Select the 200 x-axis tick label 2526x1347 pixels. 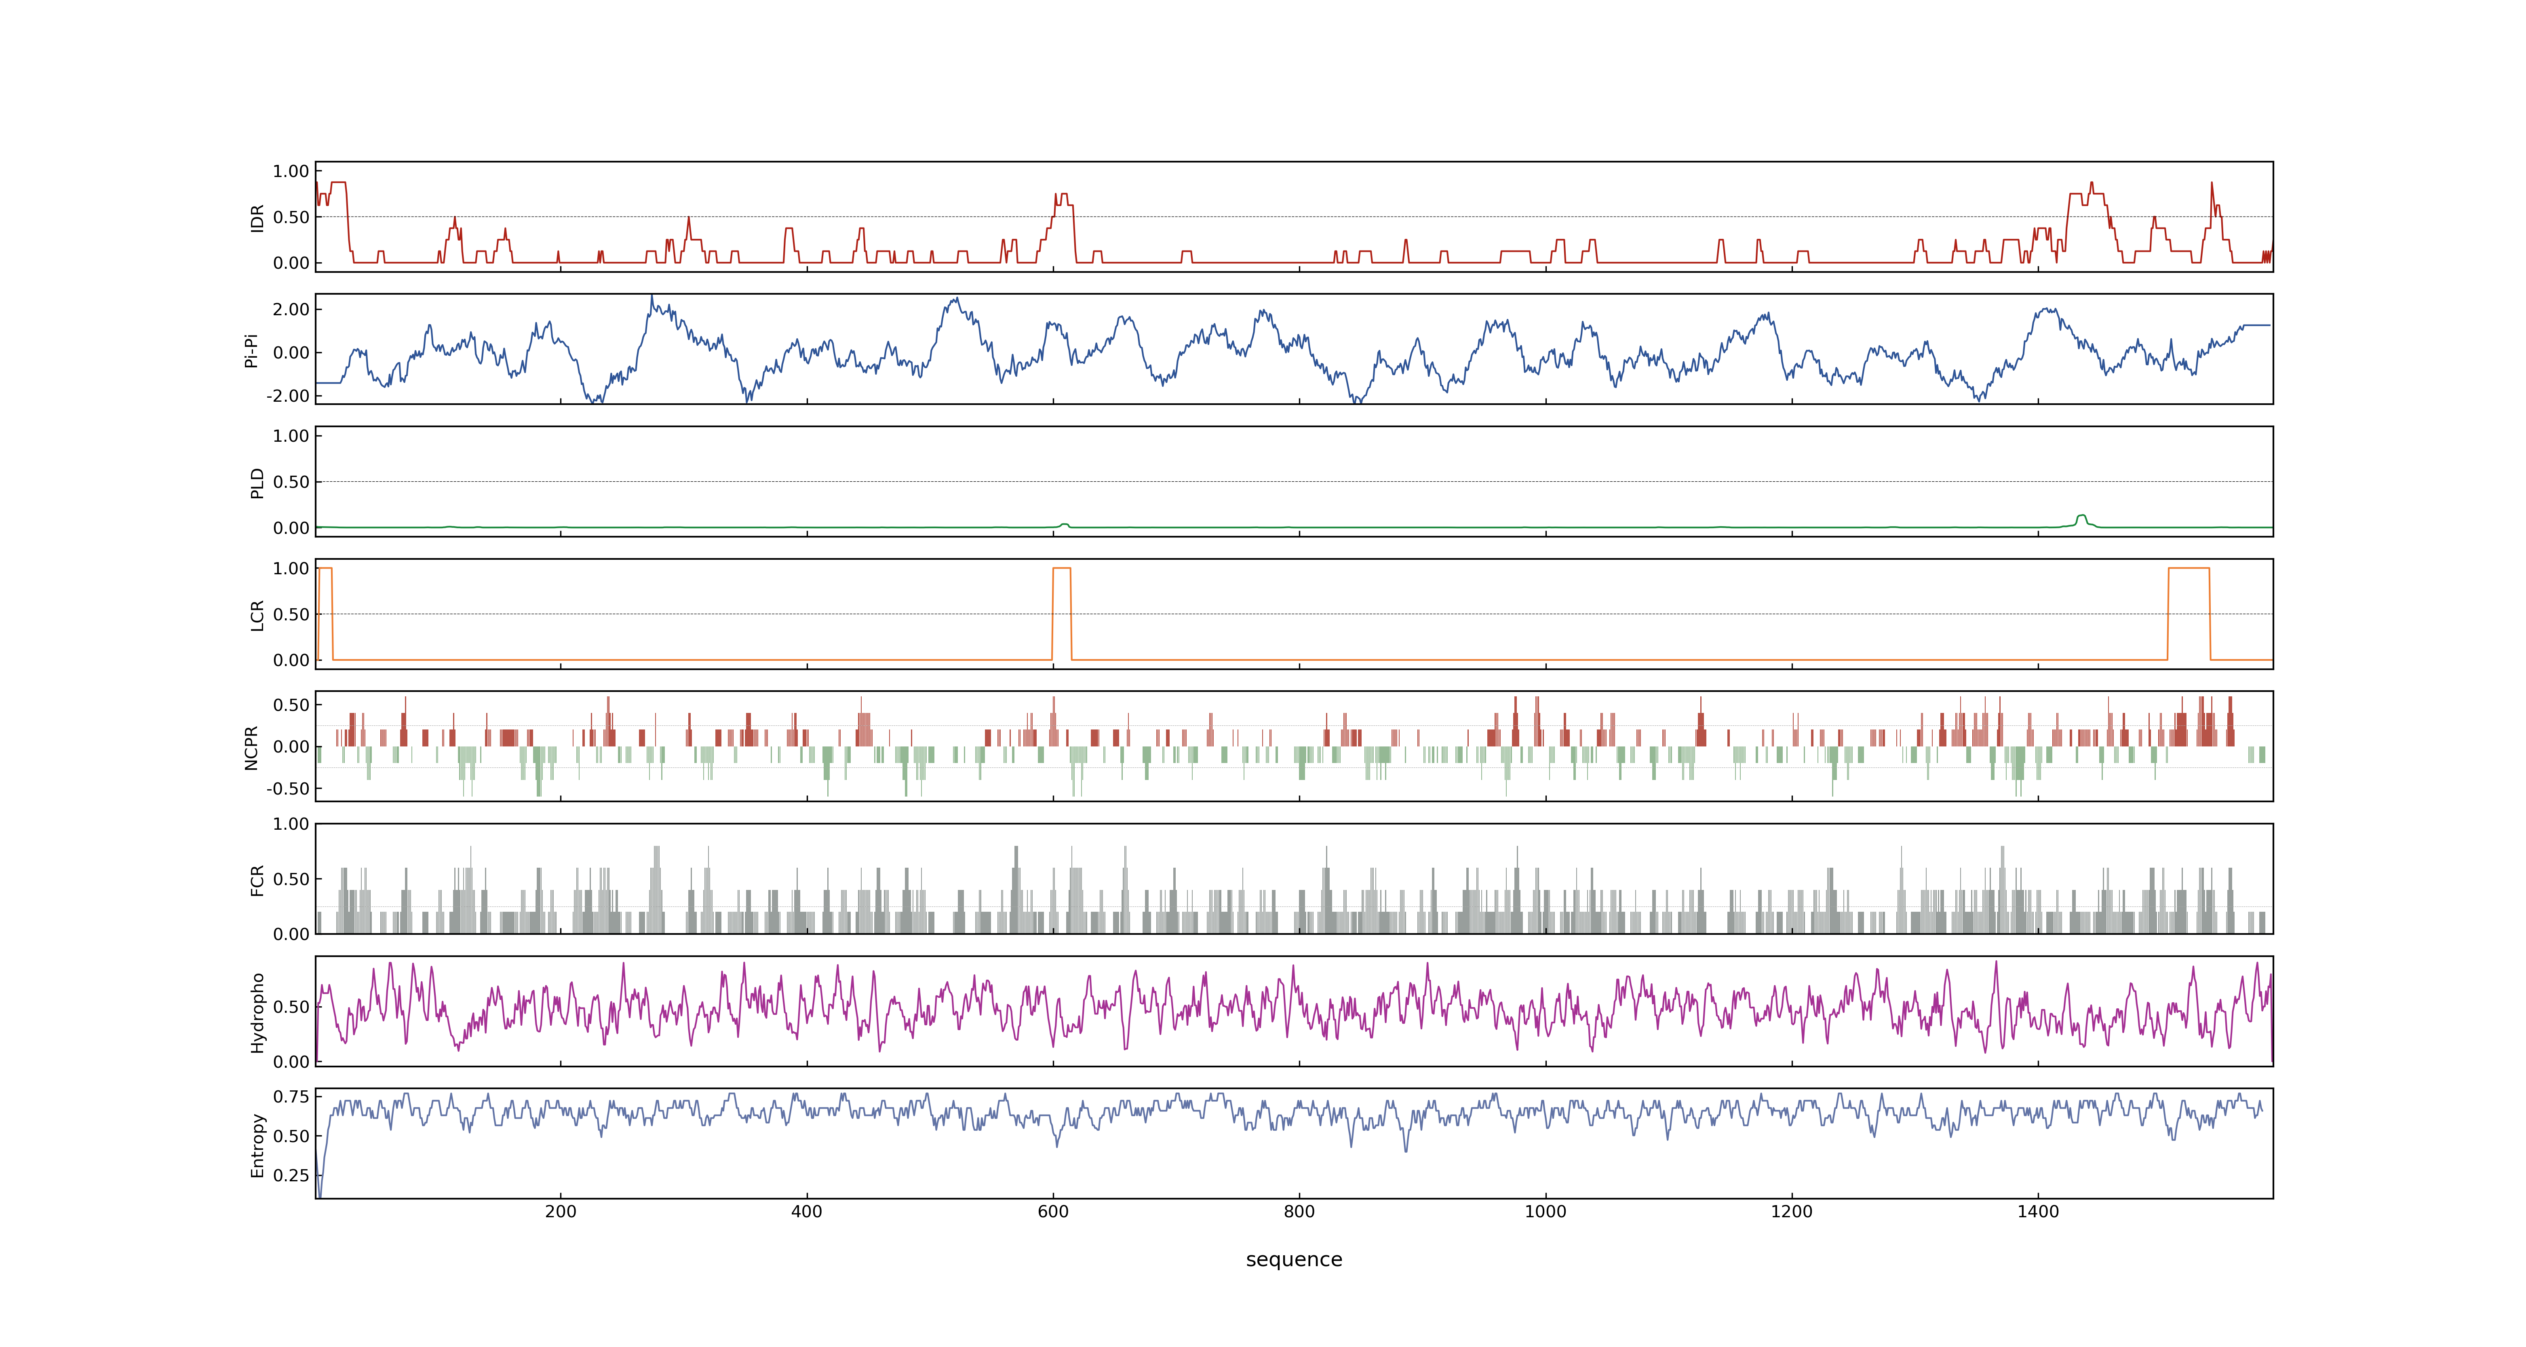tap(561, 1212)
